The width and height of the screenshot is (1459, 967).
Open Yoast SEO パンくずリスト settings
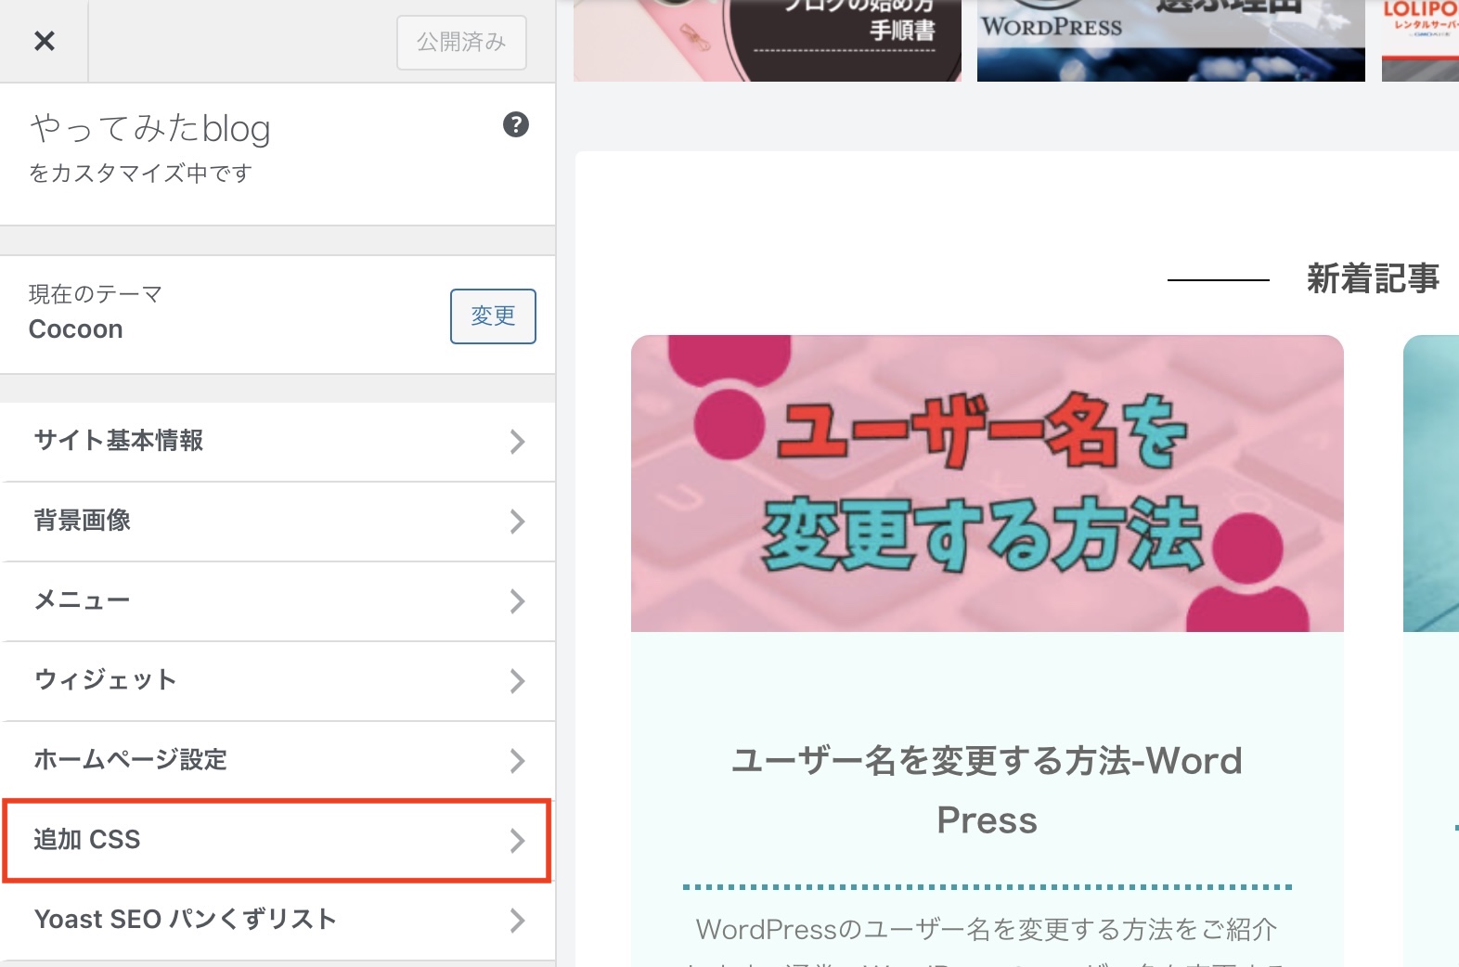coord(185,920)
